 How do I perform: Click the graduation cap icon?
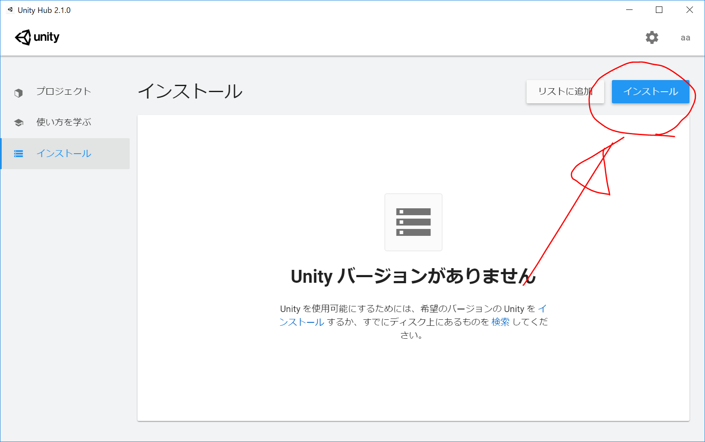tap(19, 123)
